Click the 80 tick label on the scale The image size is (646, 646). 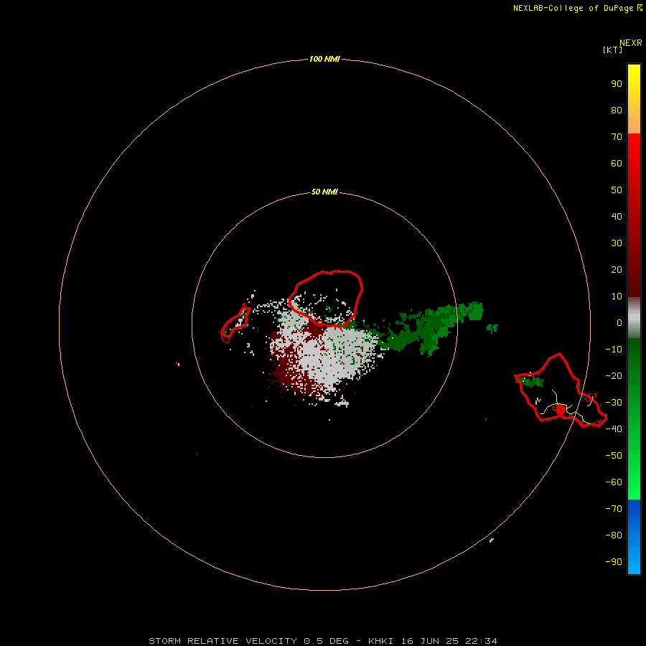(x=617, y=111)
